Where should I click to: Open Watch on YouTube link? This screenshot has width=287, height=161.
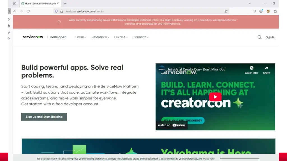click(x=172, y=125)
